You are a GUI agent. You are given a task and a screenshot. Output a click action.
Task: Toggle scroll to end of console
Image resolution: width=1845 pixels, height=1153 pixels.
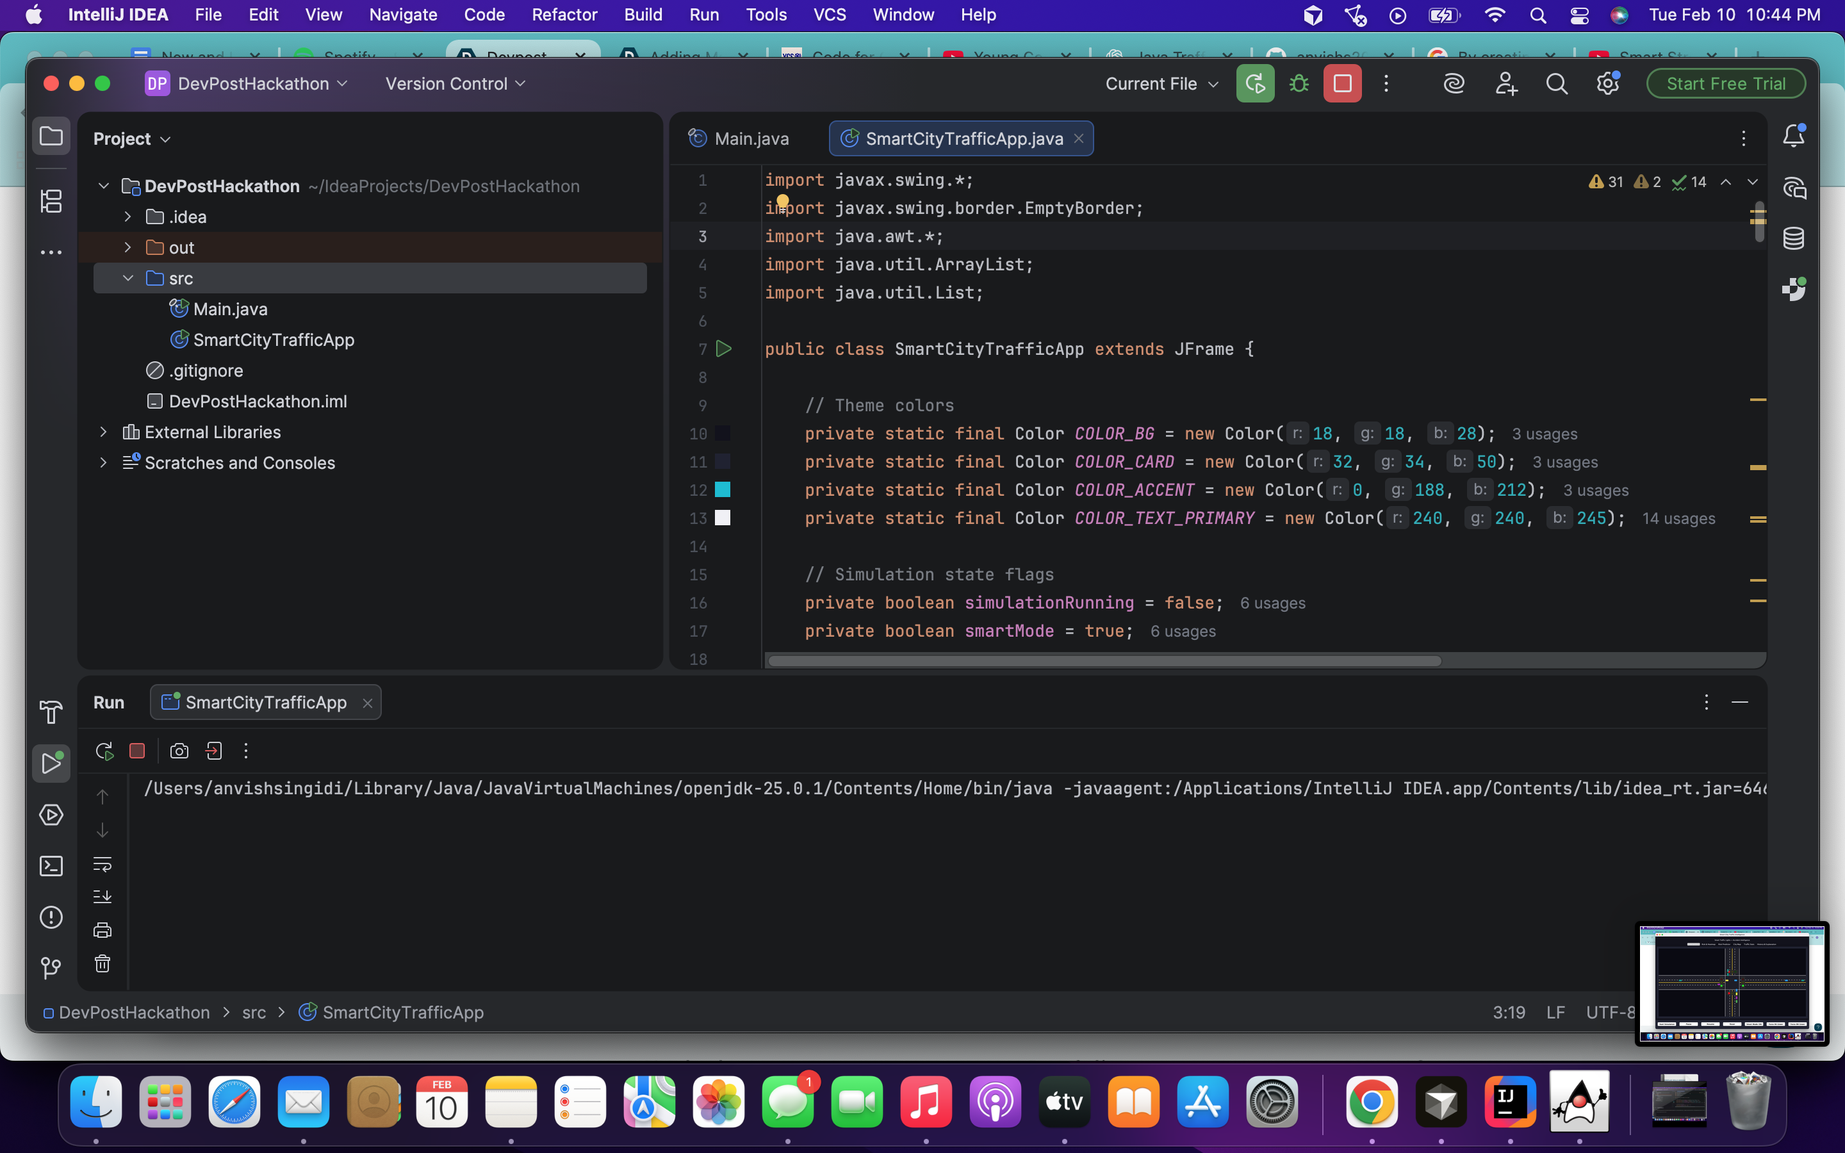pos(102,897)
